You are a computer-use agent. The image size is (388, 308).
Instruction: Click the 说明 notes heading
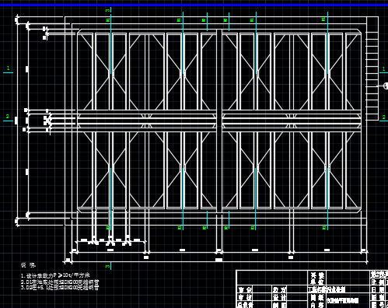coord(28,265)
